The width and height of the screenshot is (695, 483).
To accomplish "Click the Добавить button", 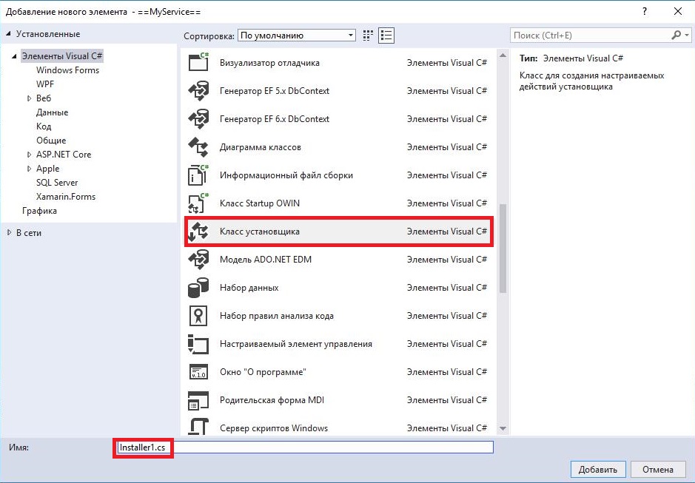I will [x=598, y=469].
